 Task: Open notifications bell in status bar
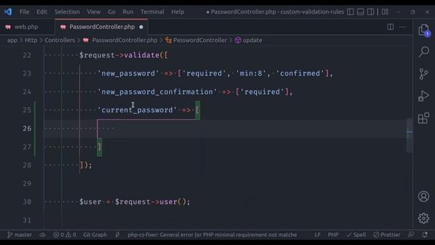click(425, 235)
